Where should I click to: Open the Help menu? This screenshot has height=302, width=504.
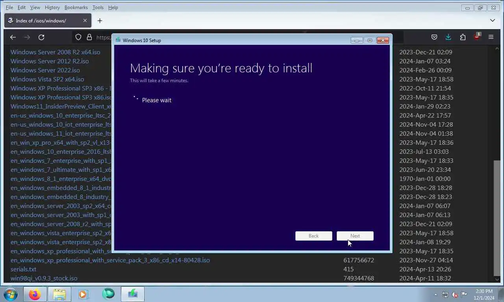(x=113, y=7)
